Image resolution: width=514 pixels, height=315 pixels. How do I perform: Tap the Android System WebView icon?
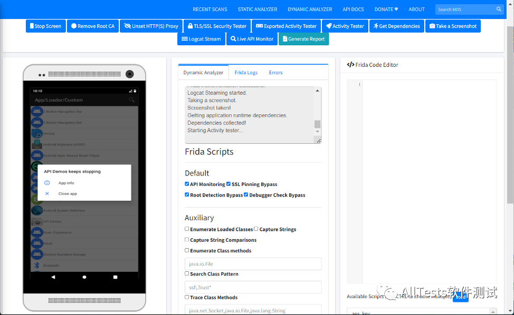coord(37,210)
